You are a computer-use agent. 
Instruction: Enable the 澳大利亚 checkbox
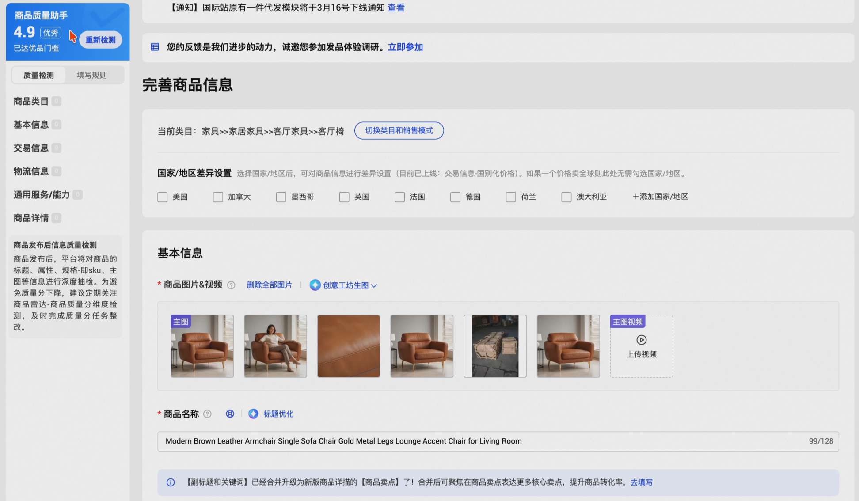[x=566, y=197]
